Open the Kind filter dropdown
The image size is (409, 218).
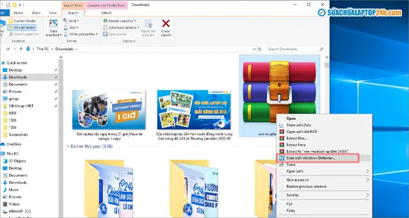tap(71, 20)
